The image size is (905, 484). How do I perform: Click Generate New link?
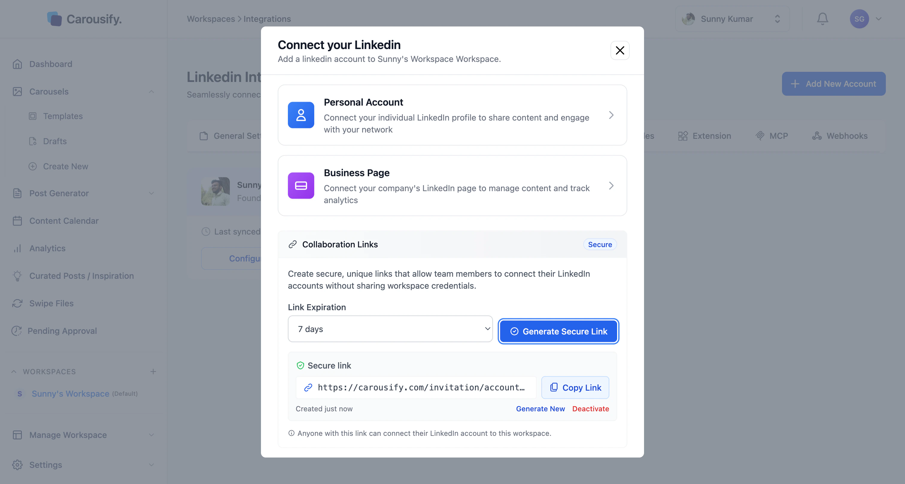(x=540, y=409)
